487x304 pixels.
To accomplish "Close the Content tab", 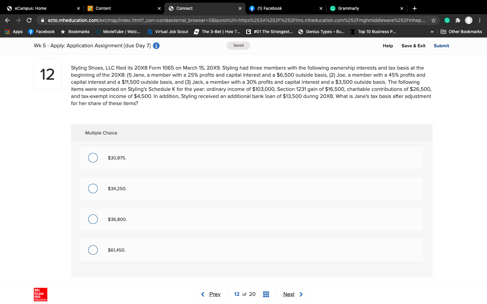I will [x=159, y=8].
